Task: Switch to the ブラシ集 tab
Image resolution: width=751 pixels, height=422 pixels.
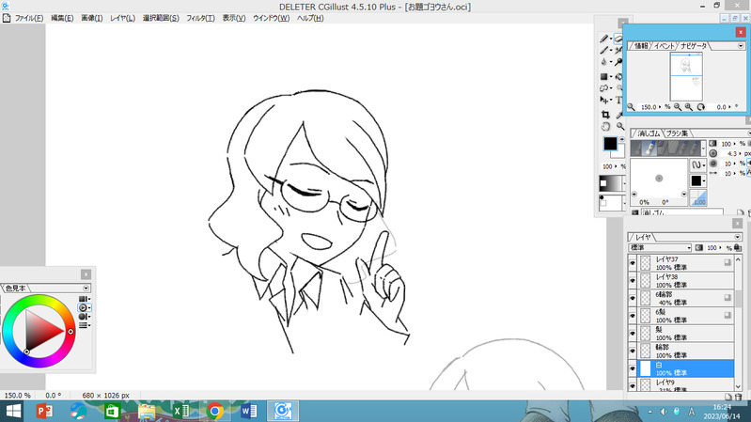Action: pyautogui.click(x=677, y=133)
